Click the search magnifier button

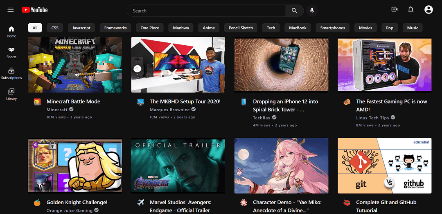(x=294, y=11)
